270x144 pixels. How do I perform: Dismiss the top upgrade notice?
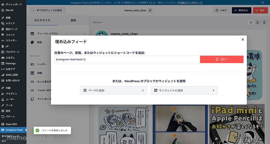(263, 3)
